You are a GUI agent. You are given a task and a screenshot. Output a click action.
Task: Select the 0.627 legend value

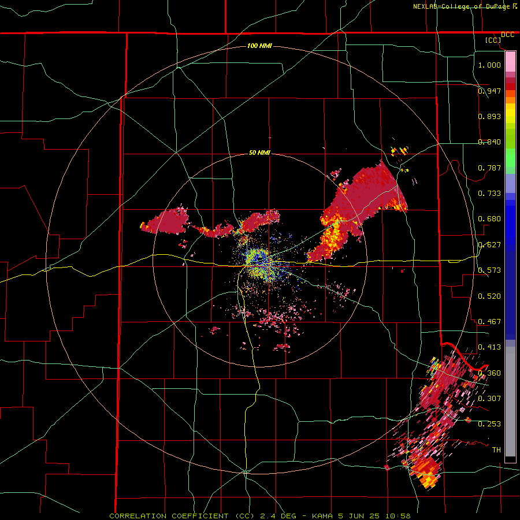pos(489,245)
